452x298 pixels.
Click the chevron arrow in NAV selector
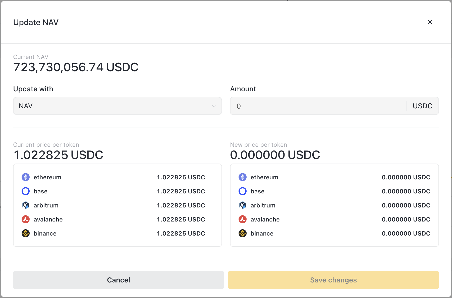coord(214,106)
